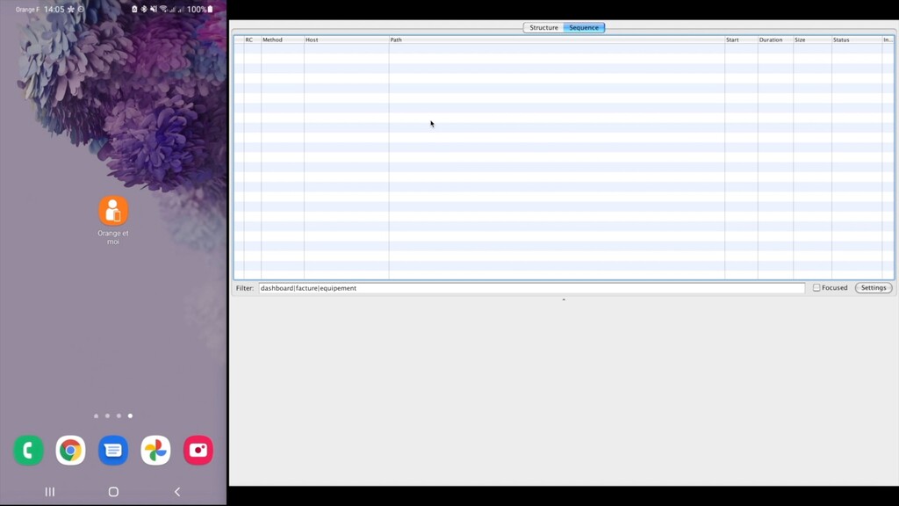Viewport: 899px width, 506px height.
Task: Launch the Phone dialer app
Action: [28, 450]
